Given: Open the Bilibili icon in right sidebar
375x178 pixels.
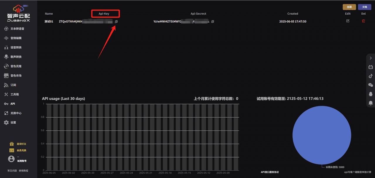Looking at the screenshot, I should [x=371, y=67].
